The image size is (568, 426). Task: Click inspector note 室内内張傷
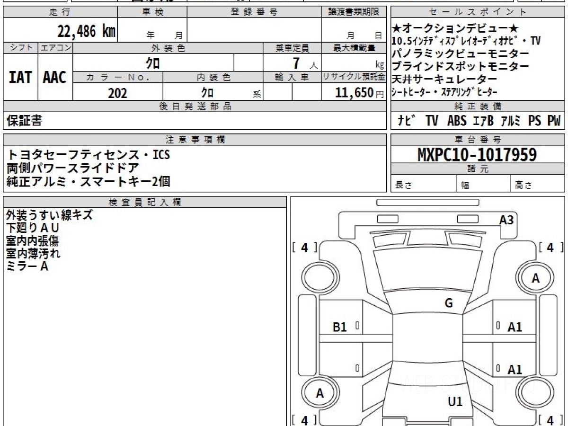click(32, 241)
